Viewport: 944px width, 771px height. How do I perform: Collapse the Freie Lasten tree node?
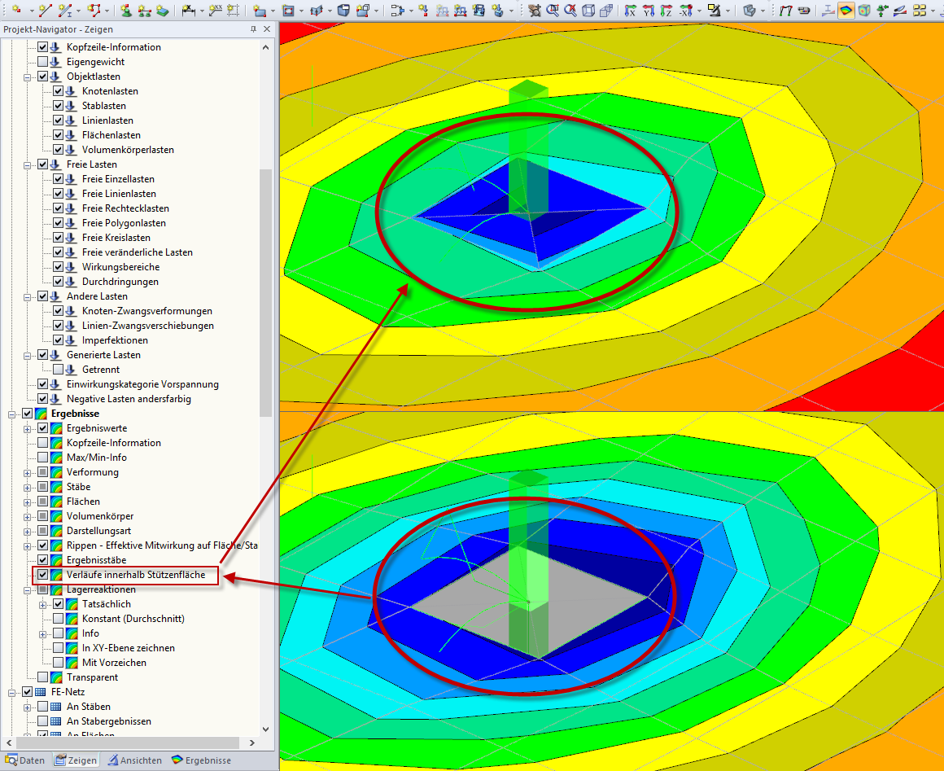click(27, 164)
